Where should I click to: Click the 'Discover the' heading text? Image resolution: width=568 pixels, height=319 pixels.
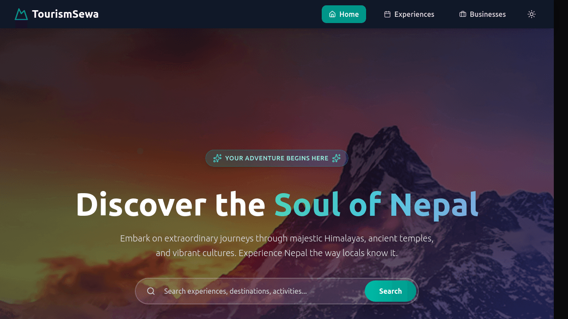(x=170, y=204)
